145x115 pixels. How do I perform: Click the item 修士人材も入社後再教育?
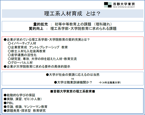pyautogui.click(x=27, y=51)
